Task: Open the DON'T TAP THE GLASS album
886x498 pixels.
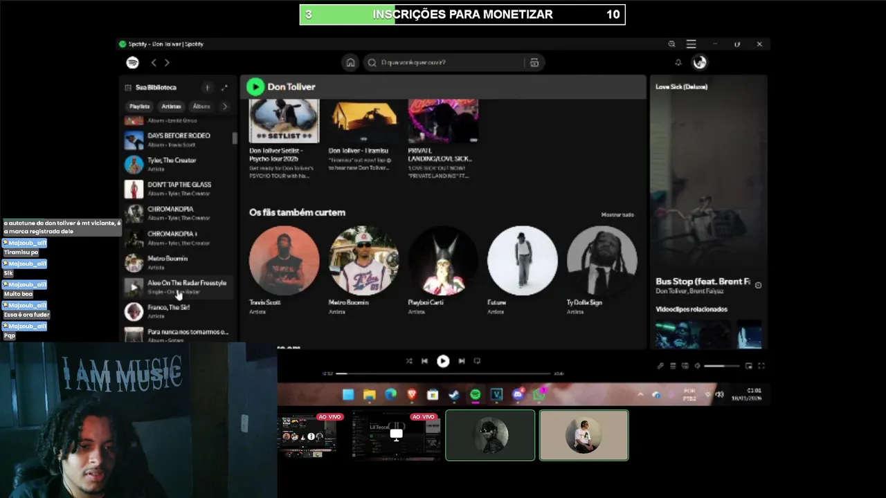Action: point(177,189)
